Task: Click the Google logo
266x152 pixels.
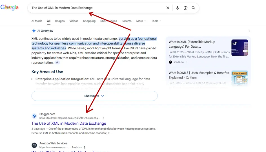Action: coord(10,8)
